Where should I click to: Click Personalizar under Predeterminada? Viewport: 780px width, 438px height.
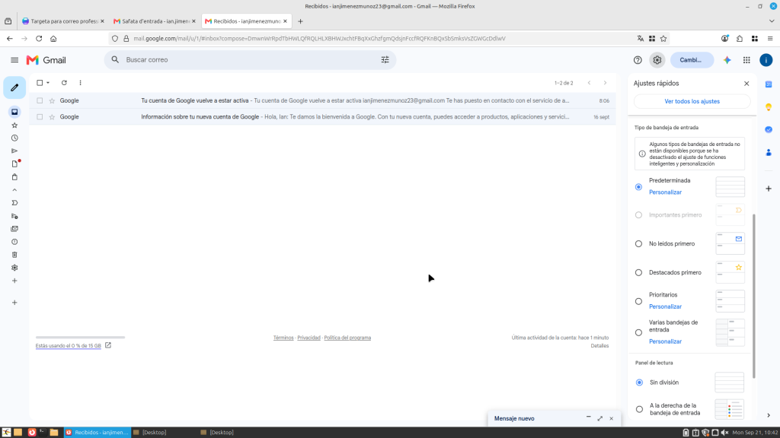[665, 192]
